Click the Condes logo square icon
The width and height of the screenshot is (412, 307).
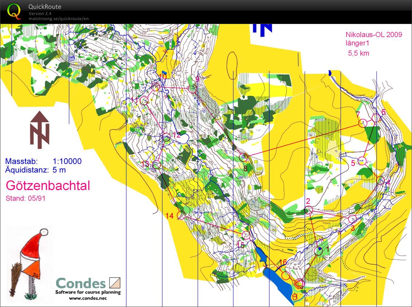click(115, 283)
